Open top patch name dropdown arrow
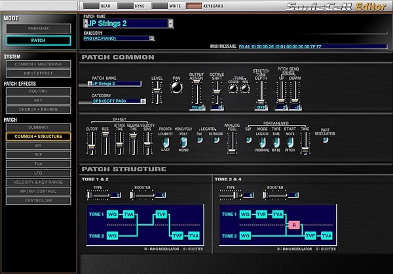393x274 pixels. pyautogui.click(x=170, y=24)
